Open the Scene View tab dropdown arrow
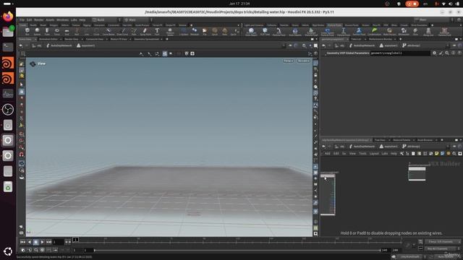The height and width of the screenshot is (260, 463). pos(35,39)
